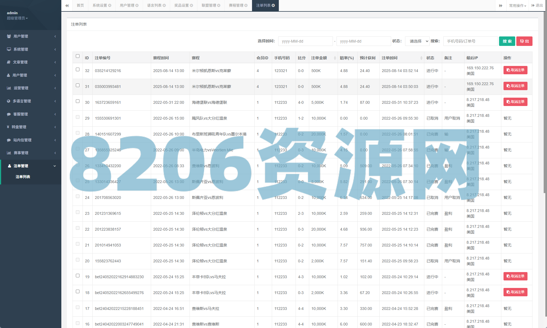
Task: Check the row with ID 31
Action: [78, 85]
